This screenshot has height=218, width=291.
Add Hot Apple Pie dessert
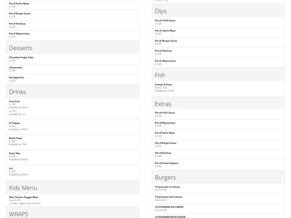(16, 77)
